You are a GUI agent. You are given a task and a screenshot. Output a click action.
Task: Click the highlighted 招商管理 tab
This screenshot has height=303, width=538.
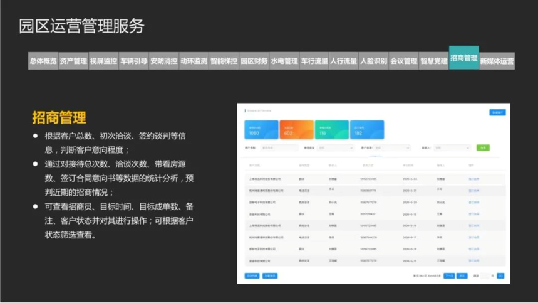(x=464, y=58)
